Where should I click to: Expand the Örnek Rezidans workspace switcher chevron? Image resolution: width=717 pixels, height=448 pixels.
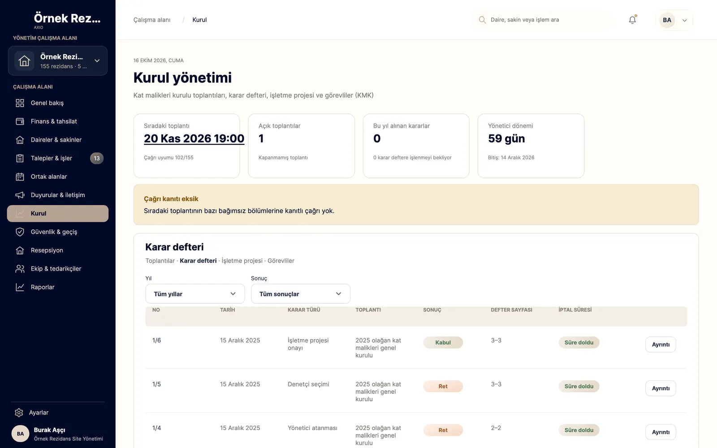coord(97,61)
